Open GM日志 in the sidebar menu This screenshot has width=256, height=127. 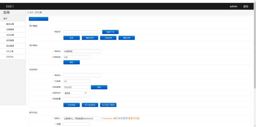pyautogui.click(x=13, y=57)
